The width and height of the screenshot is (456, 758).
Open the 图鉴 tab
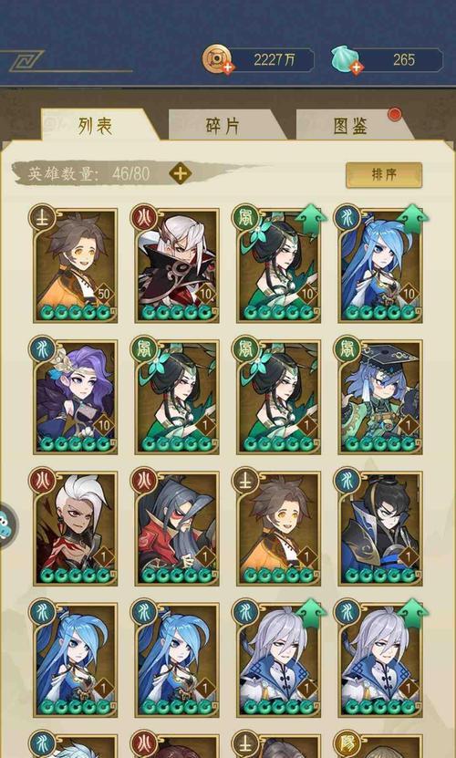350,126
